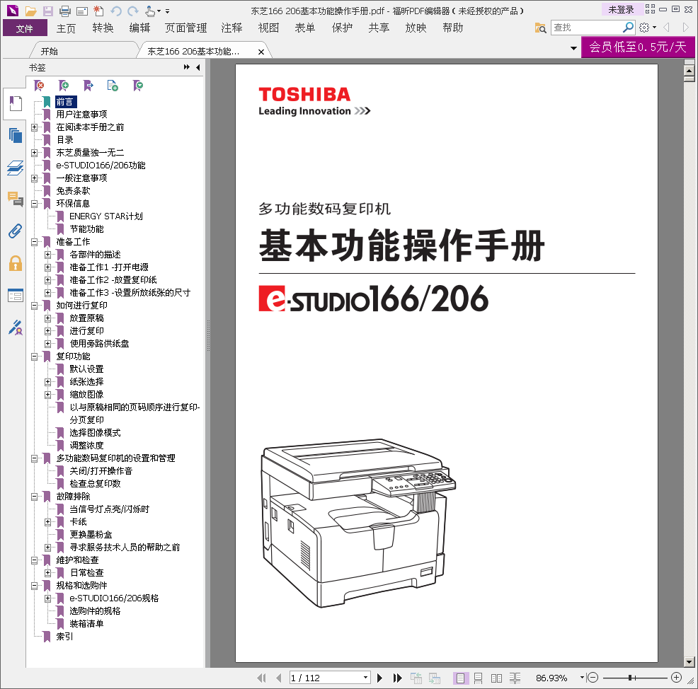Switch to facing pages view mode

496,678
